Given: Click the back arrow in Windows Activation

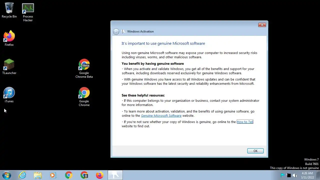Looking at the screenshot, I should (x=116, y=31).
